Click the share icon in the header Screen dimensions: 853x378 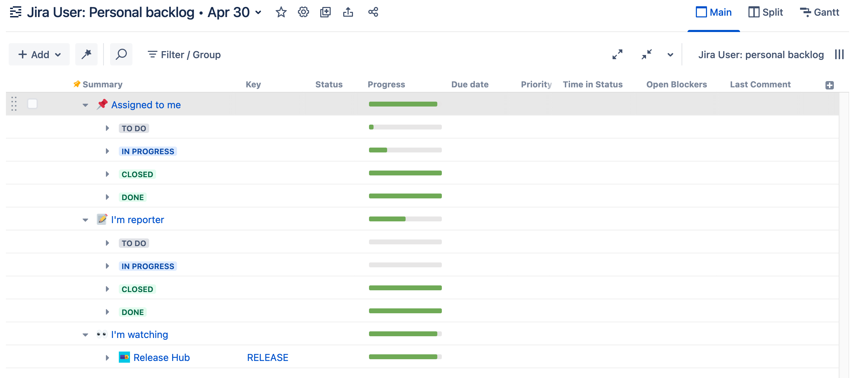click(373, 12)
